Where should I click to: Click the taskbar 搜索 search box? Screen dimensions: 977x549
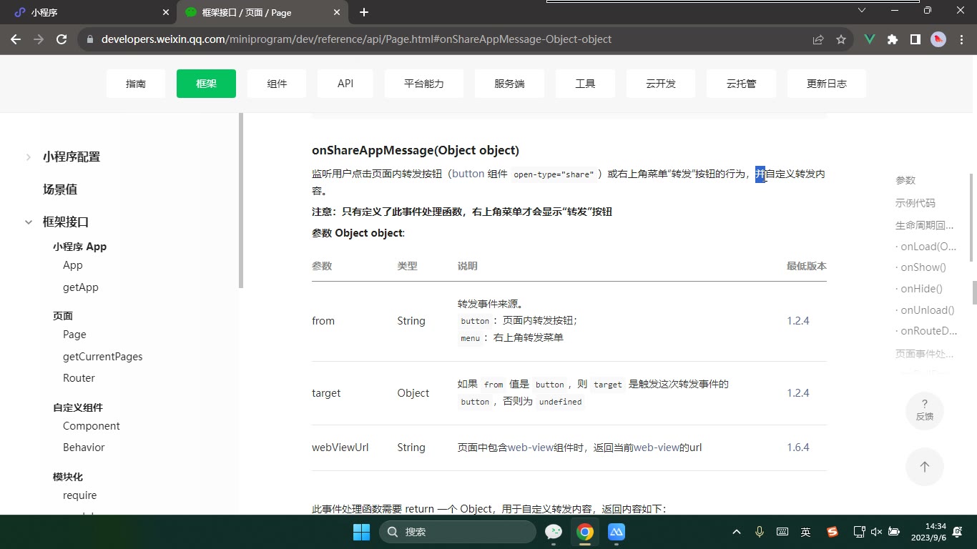coord(458,532)
